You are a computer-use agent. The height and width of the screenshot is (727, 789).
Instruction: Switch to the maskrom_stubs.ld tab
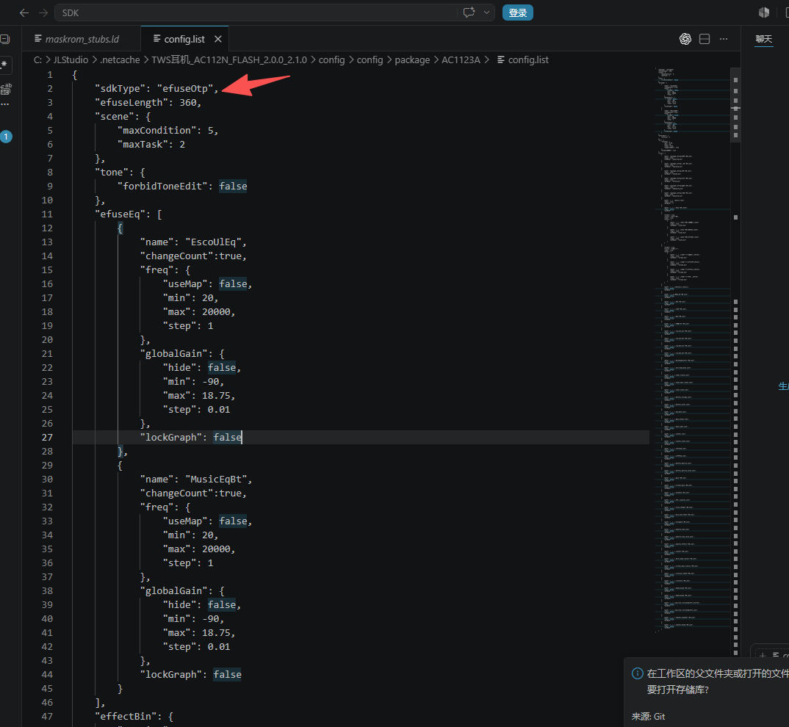coord(82,39)
